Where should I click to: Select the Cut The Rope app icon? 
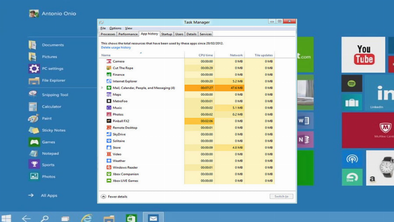109,68
